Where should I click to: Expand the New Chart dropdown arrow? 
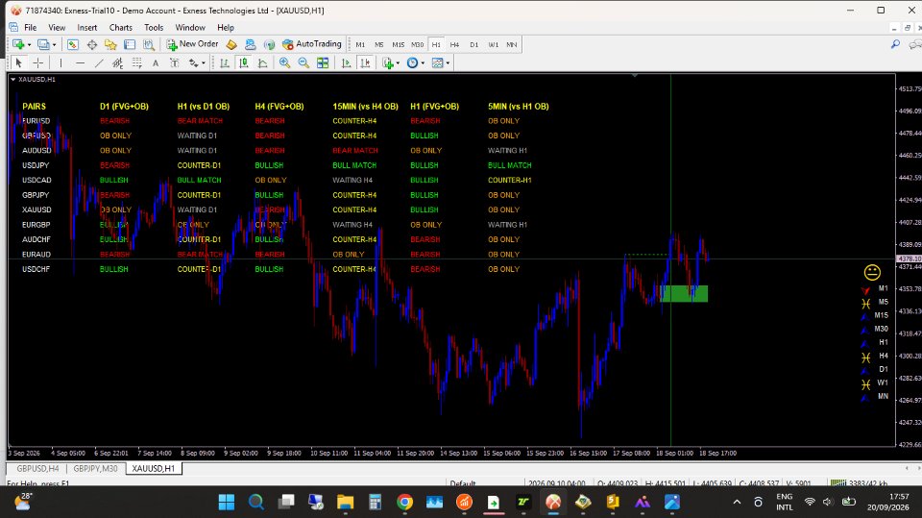[x=29, y=45]
